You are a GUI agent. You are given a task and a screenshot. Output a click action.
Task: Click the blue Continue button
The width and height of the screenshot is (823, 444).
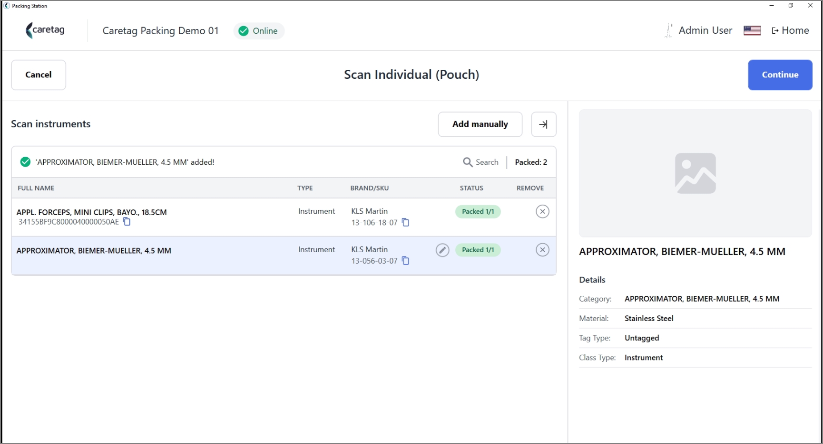point(780,75)
